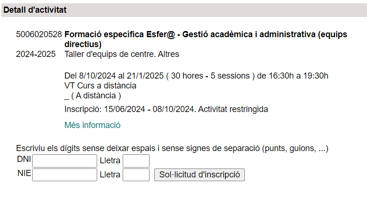Image resolution: width=367 pixels, height=200 pixels.
Task: Click the Taller d'equips de centre text
Action: click(x=122, y=54)
